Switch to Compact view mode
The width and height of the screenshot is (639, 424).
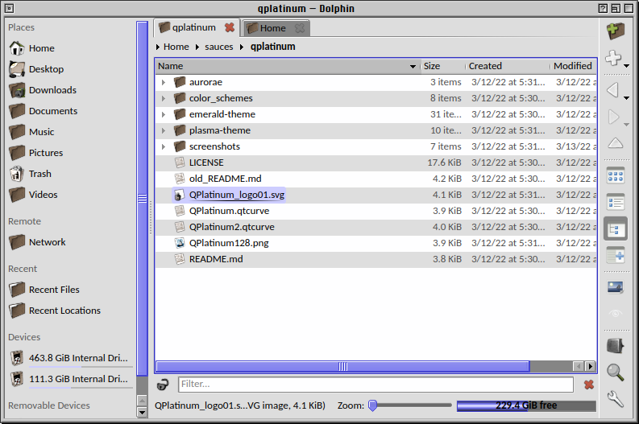[616, 202]
